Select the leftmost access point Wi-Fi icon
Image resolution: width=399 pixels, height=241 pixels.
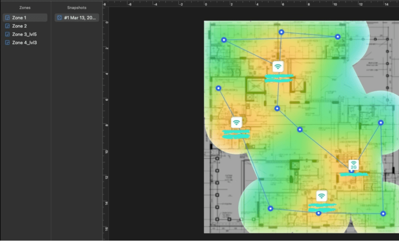click(236, 122)
